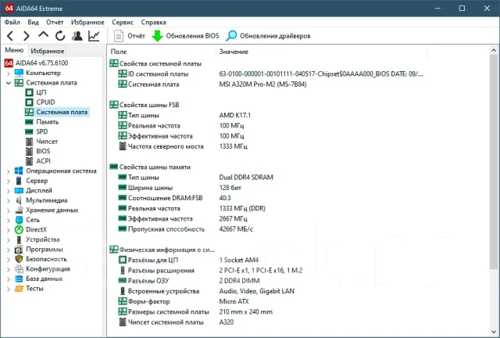Viewport: 500px width, 338px height.
Task: Open the graph chart toolbar icon
Action: tap(94, 36)
